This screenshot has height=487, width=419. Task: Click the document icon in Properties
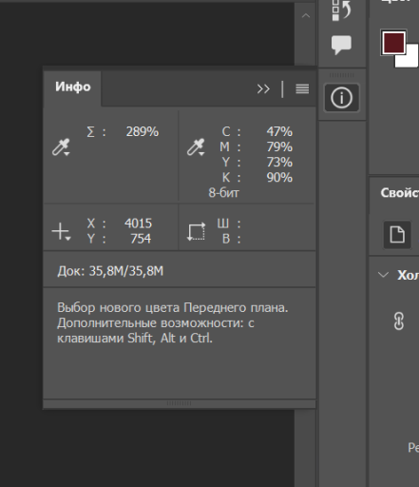(397, 235)
